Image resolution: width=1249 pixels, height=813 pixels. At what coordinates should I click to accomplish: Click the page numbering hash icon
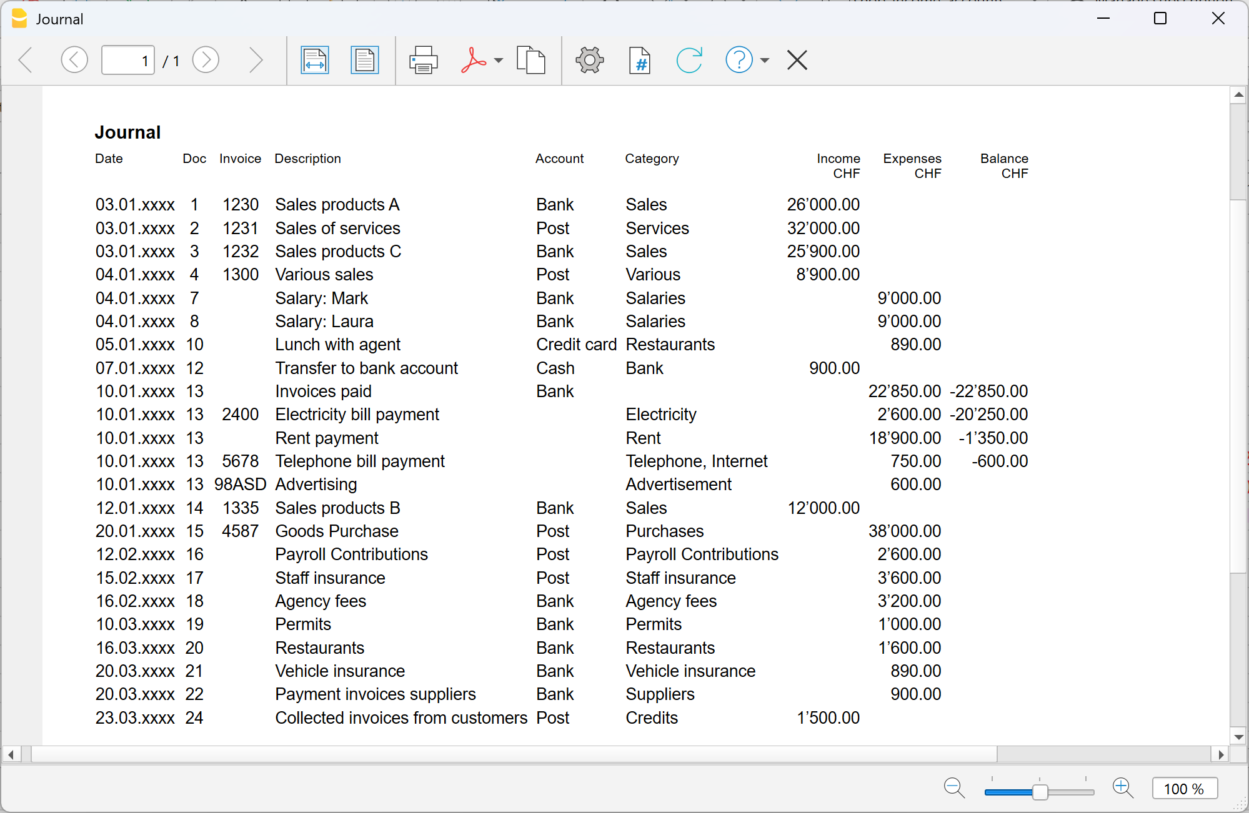pyautogui.click(x=639, y=61)
